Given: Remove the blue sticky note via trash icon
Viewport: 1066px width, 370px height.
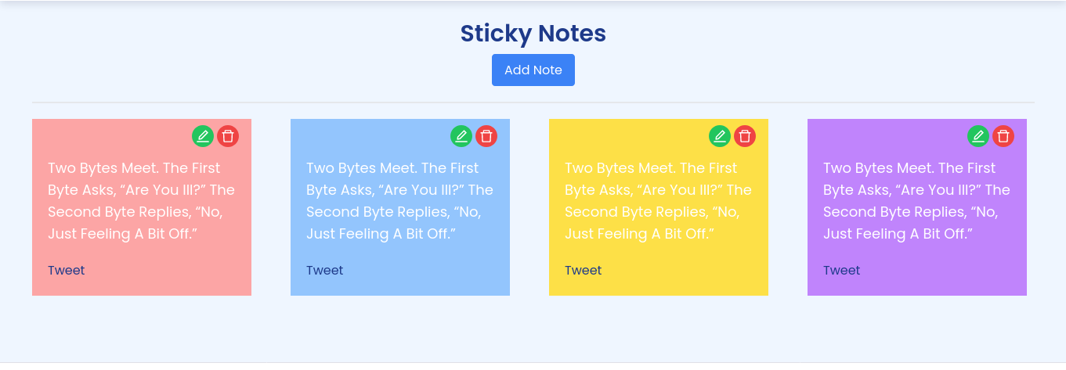Looking at the screenshot, I should tap(486, 136).
